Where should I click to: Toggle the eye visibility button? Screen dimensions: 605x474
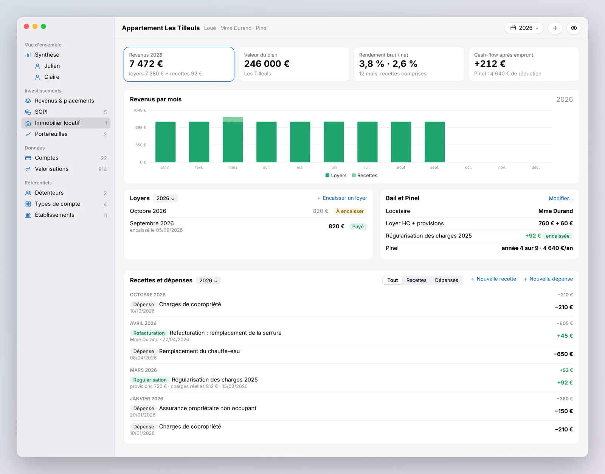[574, 28]
